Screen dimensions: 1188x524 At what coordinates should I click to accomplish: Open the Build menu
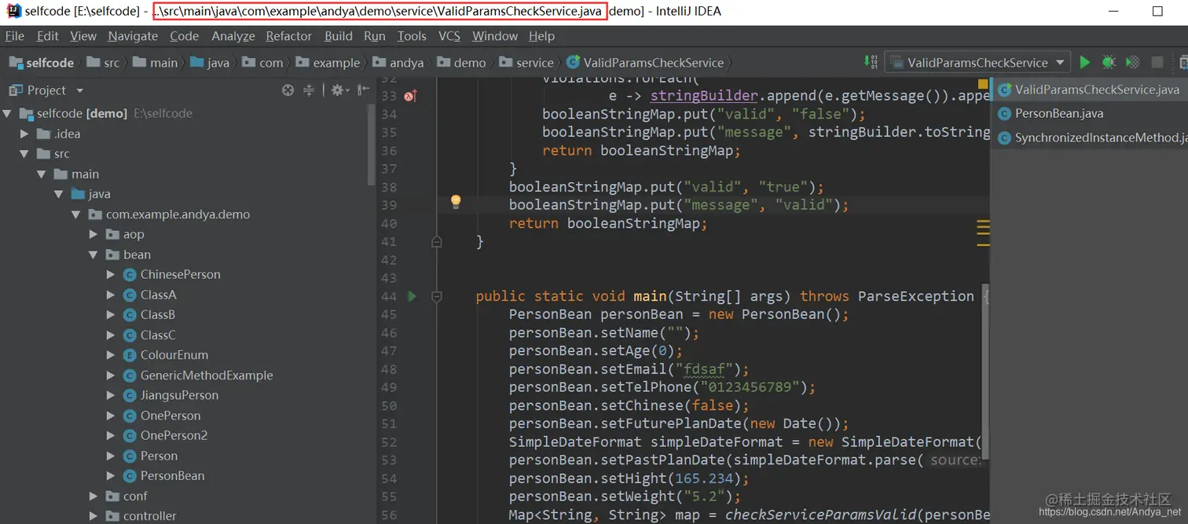(338, 36)
